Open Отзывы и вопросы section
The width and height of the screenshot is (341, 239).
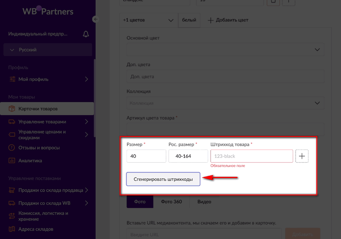click(39, 148)
